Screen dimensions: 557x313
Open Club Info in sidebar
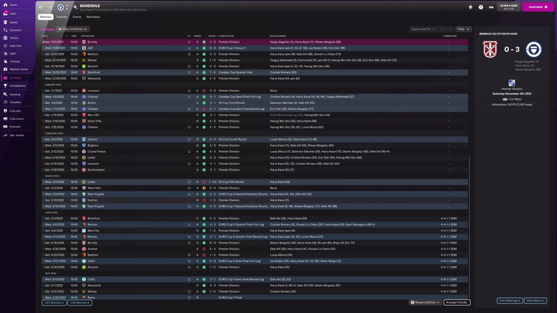pyautogui.click(x=17, y=111)
